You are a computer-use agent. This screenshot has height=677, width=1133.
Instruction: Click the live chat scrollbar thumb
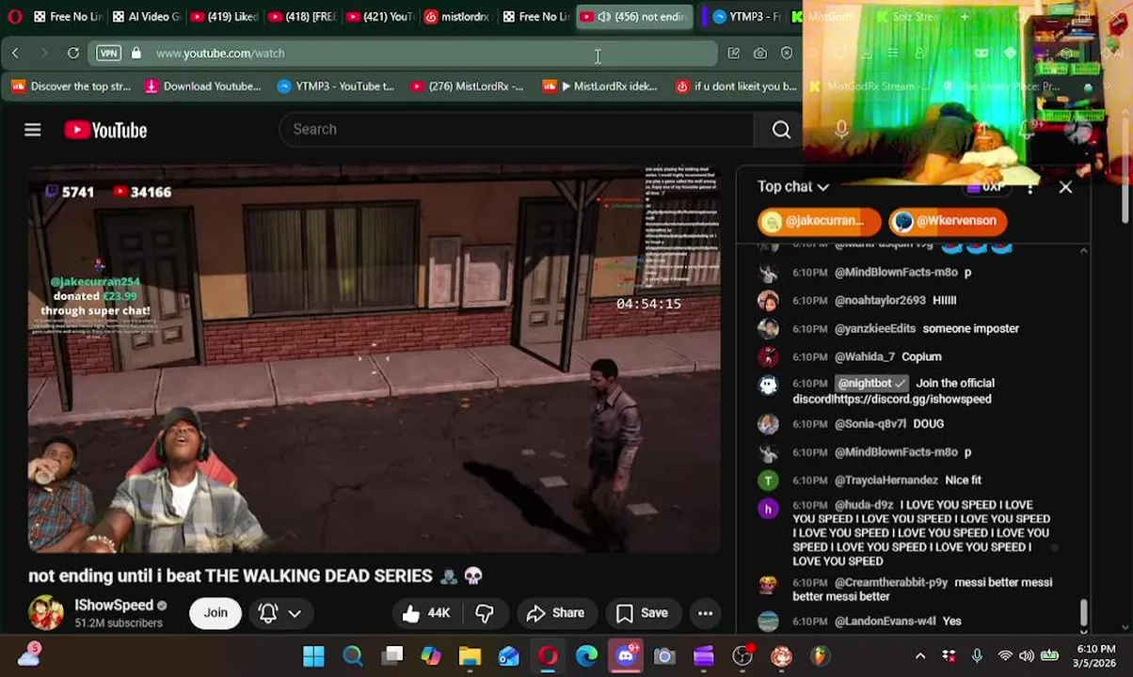click(1083, 612)
